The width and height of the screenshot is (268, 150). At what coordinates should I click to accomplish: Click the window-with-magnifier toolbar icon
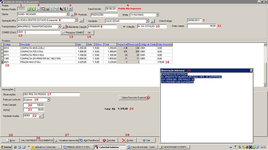tap(43, 9)
